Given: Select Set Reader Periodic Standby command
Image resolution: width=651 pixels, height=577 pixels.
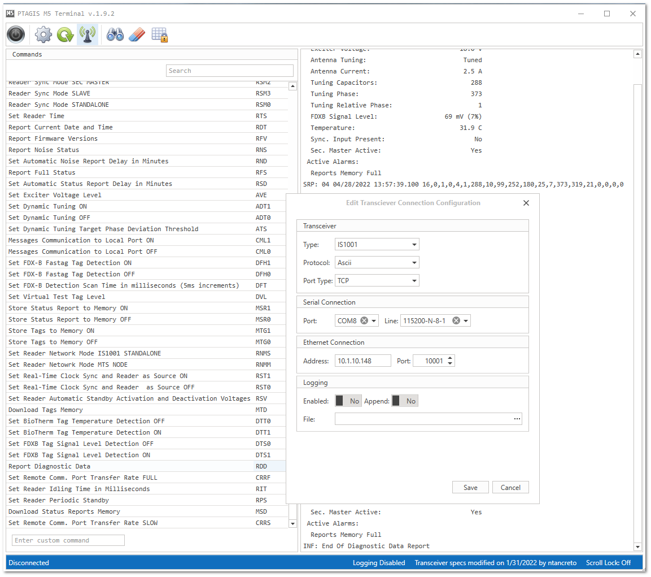Looking at the screenshot, I should pyautogui.click(x=146, y=501).
